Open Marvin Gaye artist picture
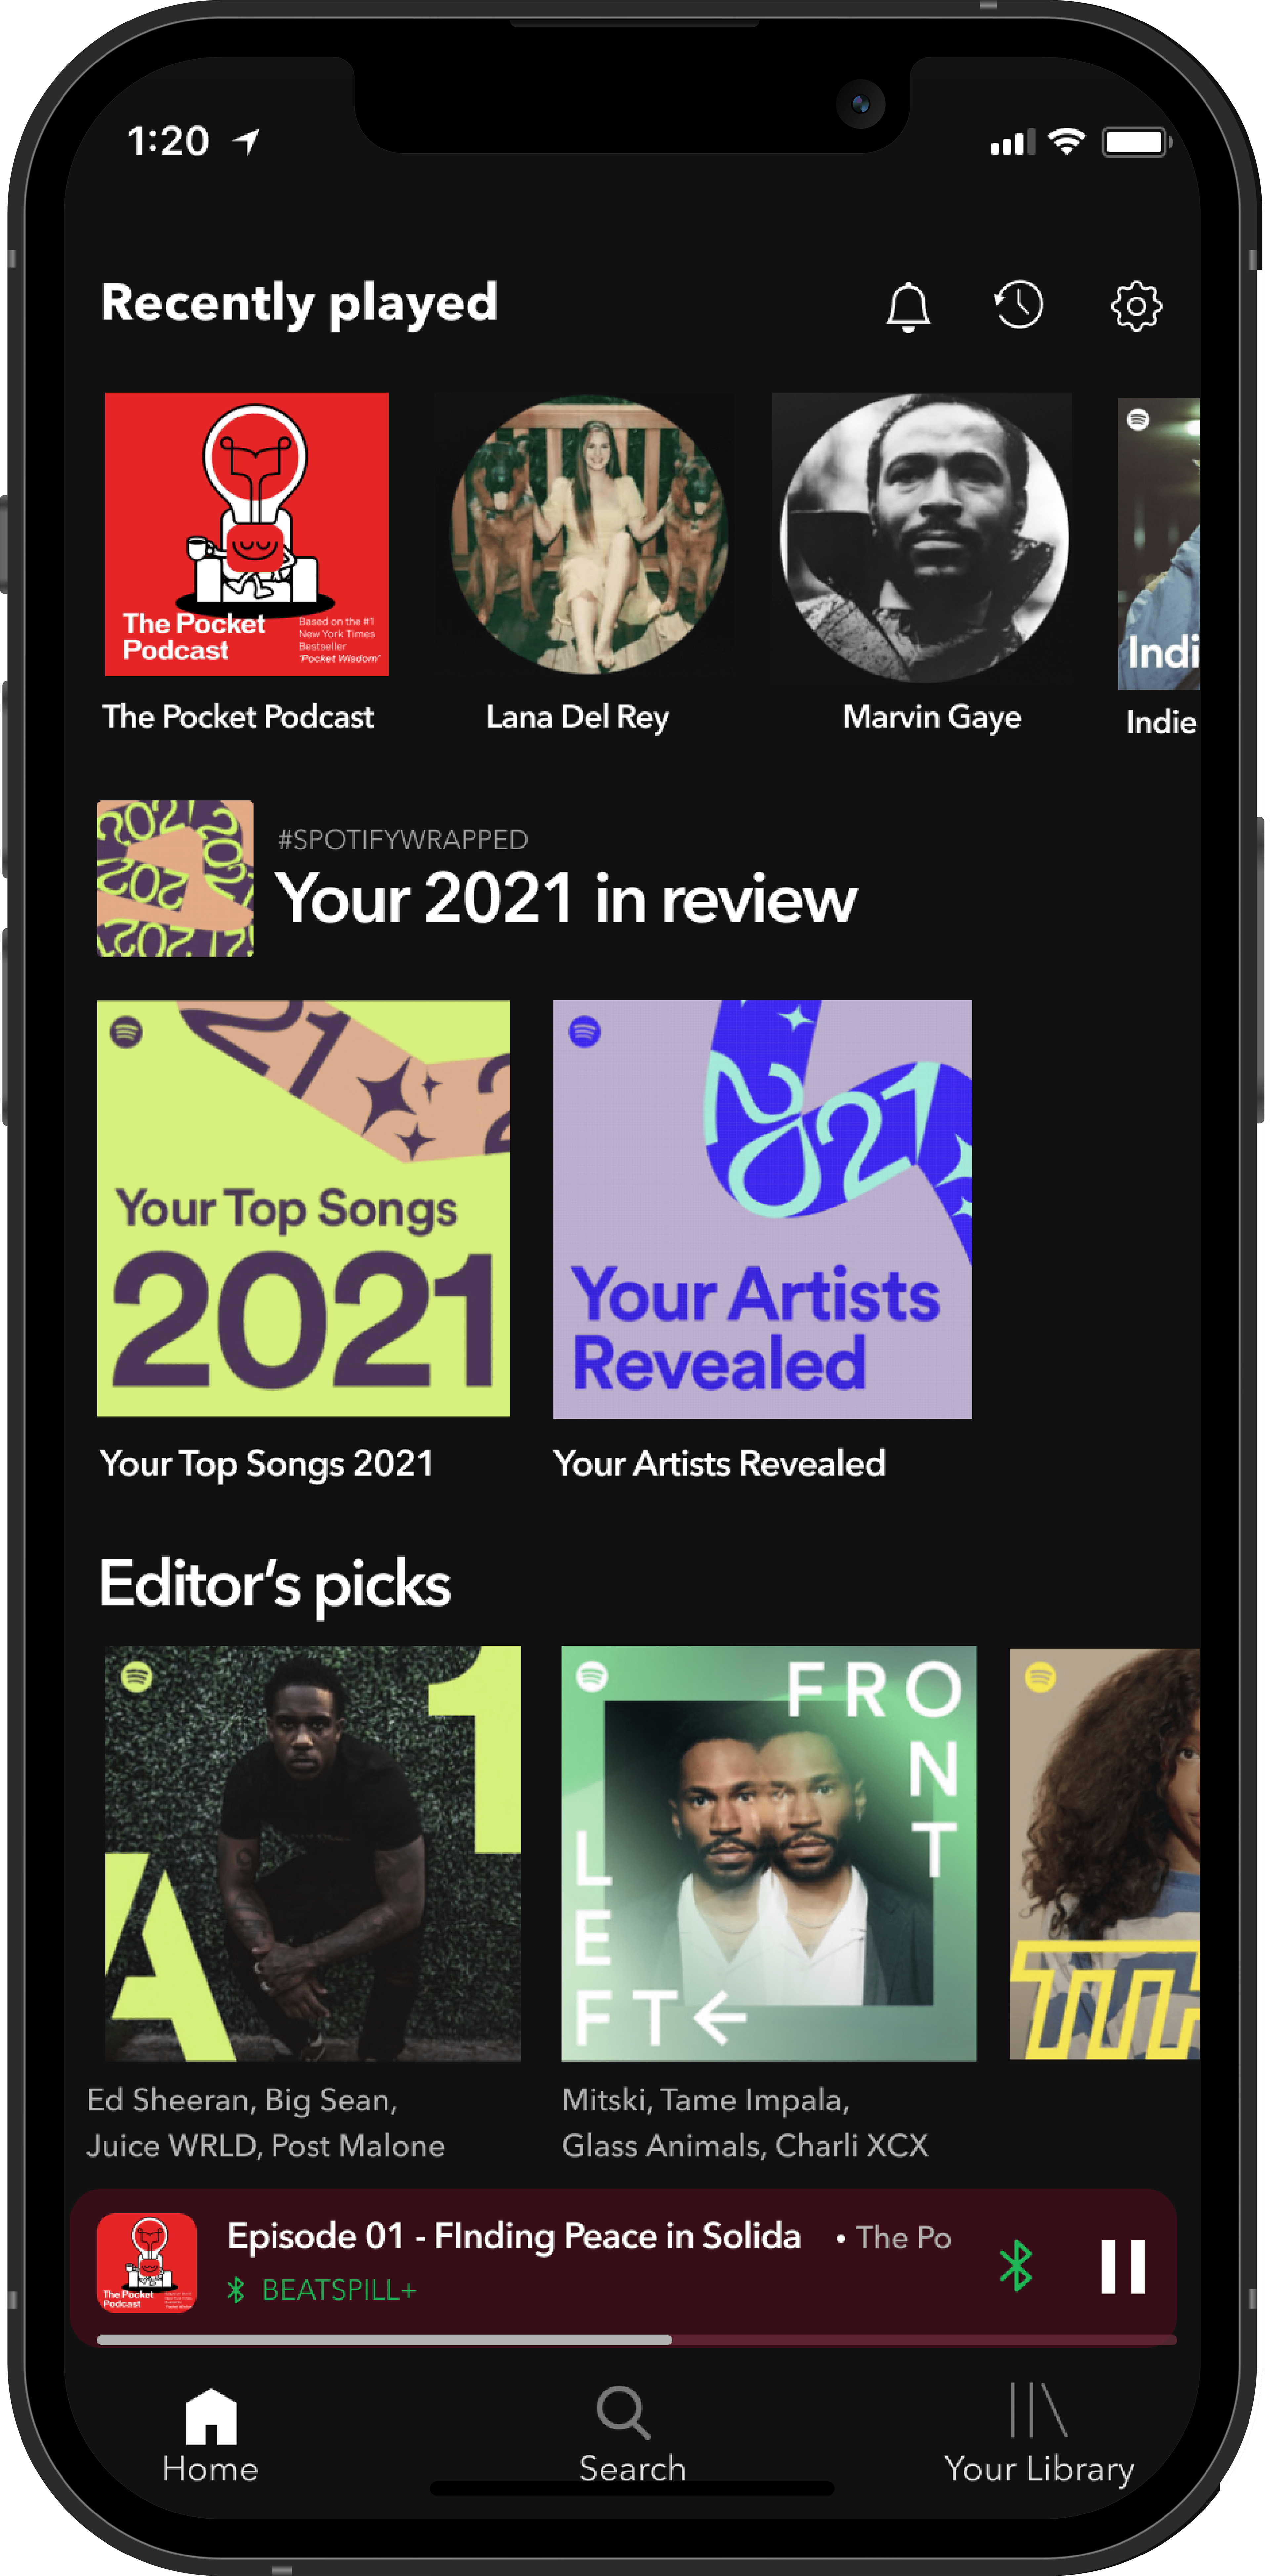This screenshot has width=1270, height=2576. pos(924,537)
